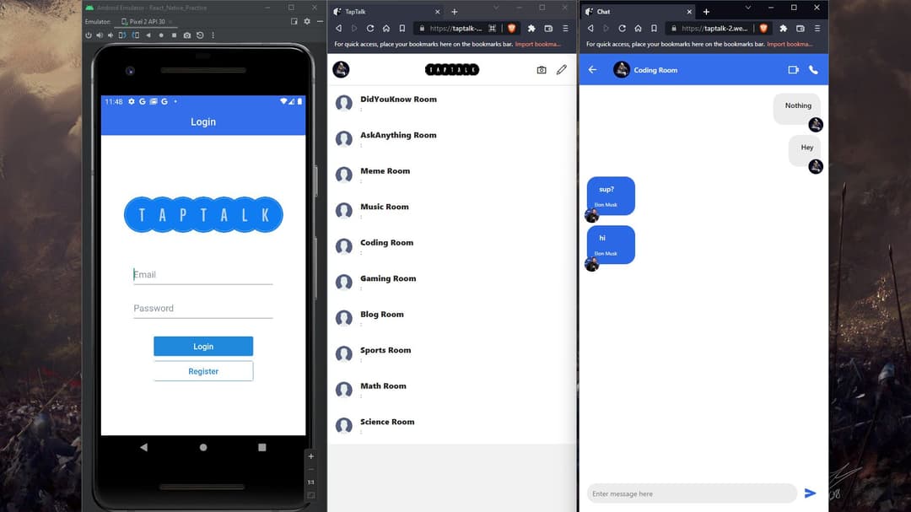The width and height of the screenshot is (911, 512).
Task: Open Brave shields icon in Chat window
Action: [763, 28]
